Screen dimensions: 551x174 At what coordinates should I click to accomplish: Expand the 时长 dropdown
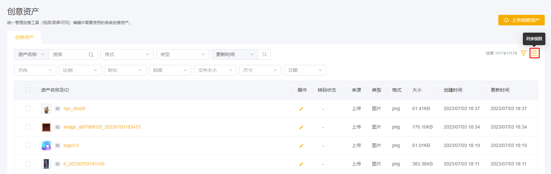pos(125,70)
